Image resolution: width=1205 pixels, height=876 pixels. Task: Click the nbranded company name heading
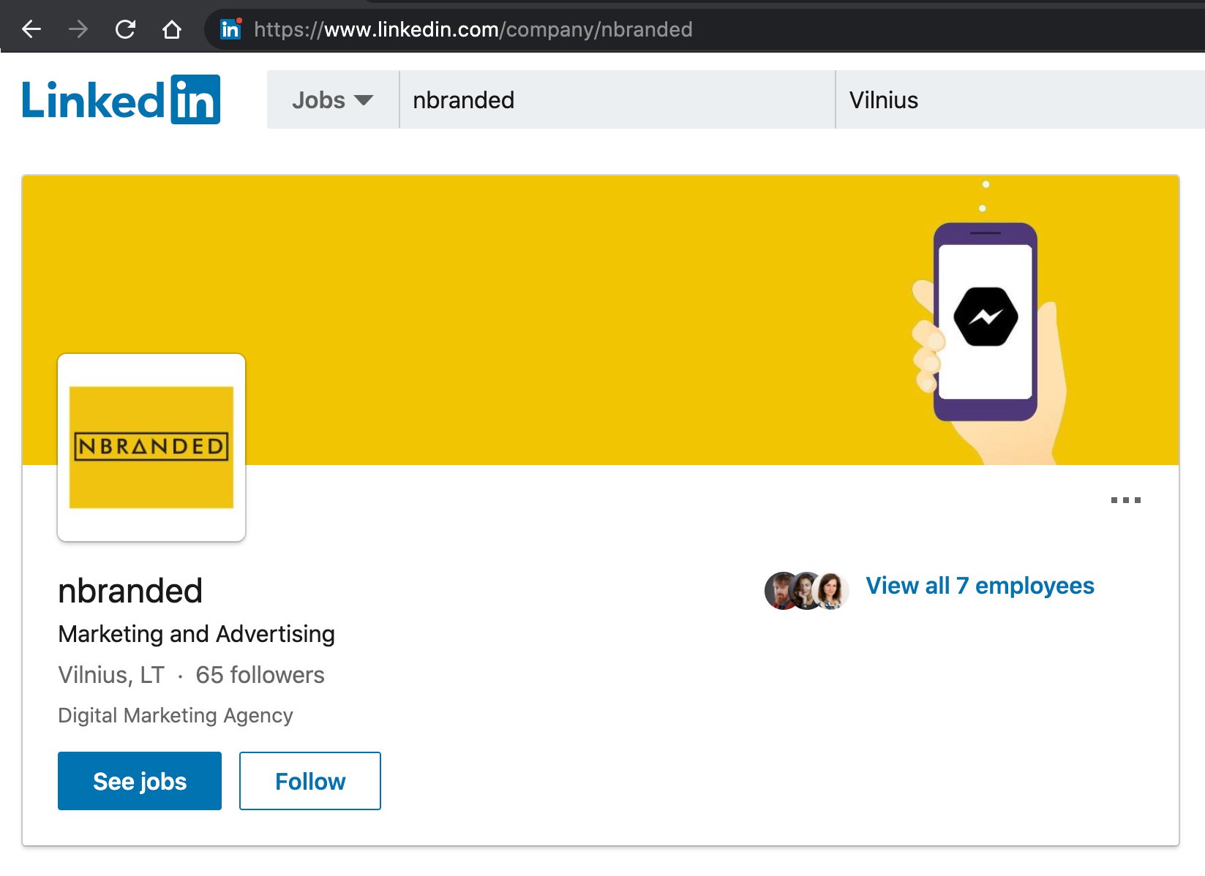click(130, 591)
